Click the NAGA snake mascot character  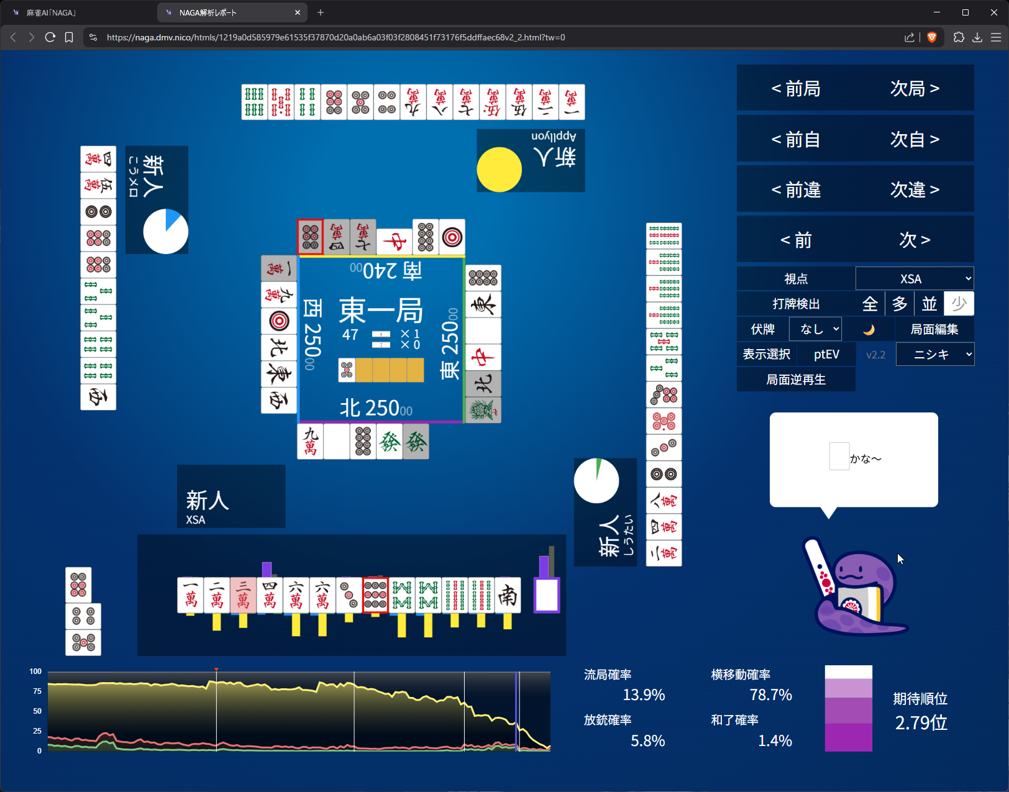858,589
